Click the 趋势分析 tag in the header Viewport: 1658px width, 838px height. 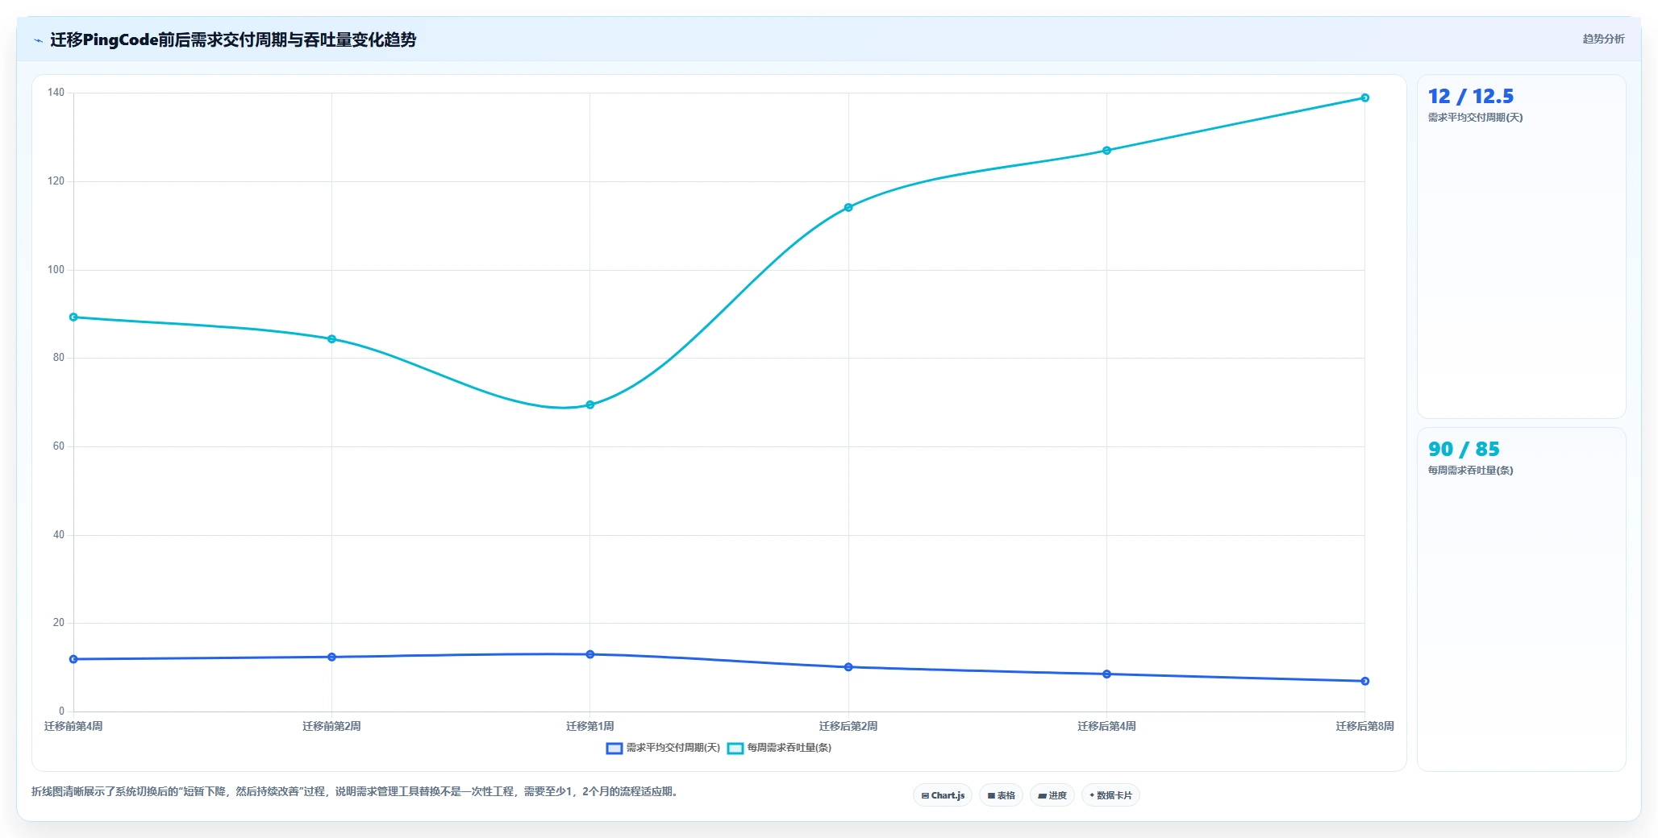(x=1603, y=39)
